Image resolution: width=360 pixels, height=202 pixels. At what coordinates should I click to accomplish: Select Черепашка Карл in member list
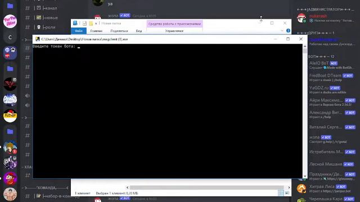[326, 199]
